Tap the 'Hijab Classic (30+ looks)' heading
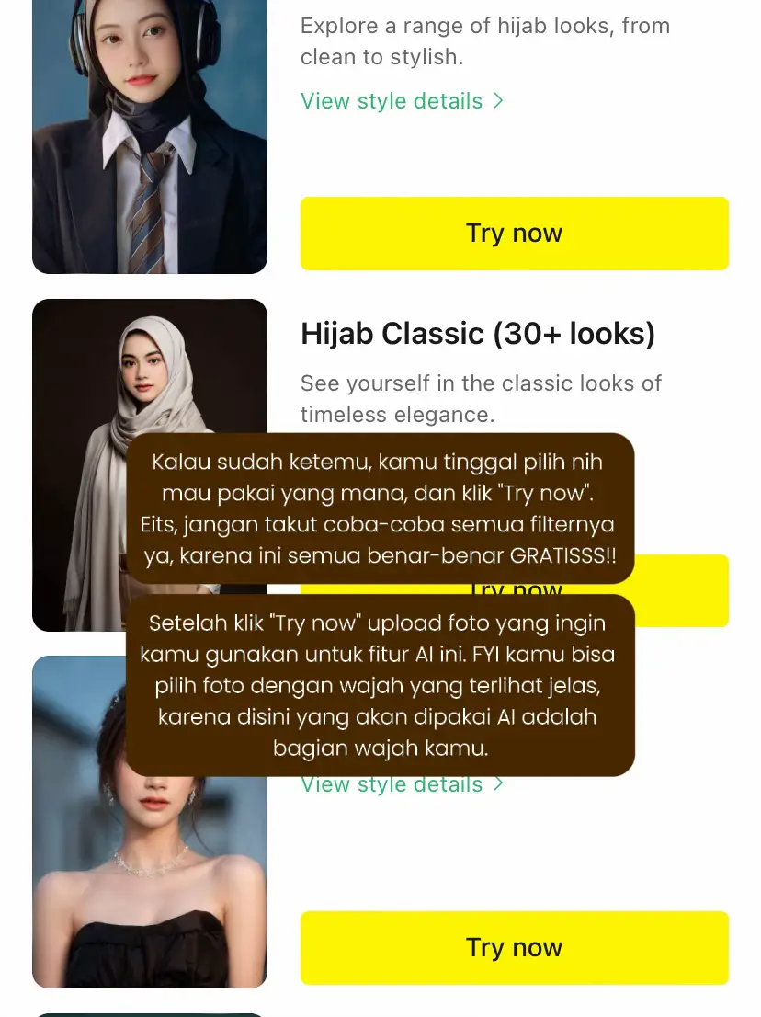 [x=478, y=334]
